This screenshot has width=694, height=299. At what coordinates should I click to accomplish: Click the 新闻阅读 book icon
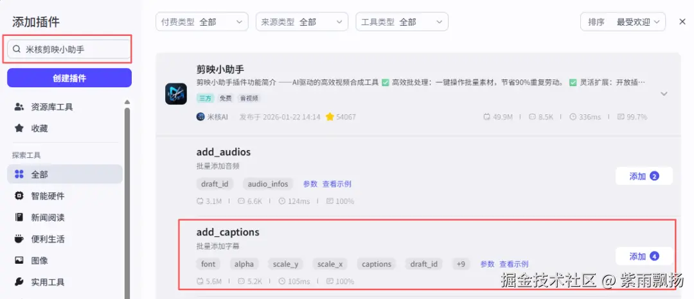click(x=19, y=218)
